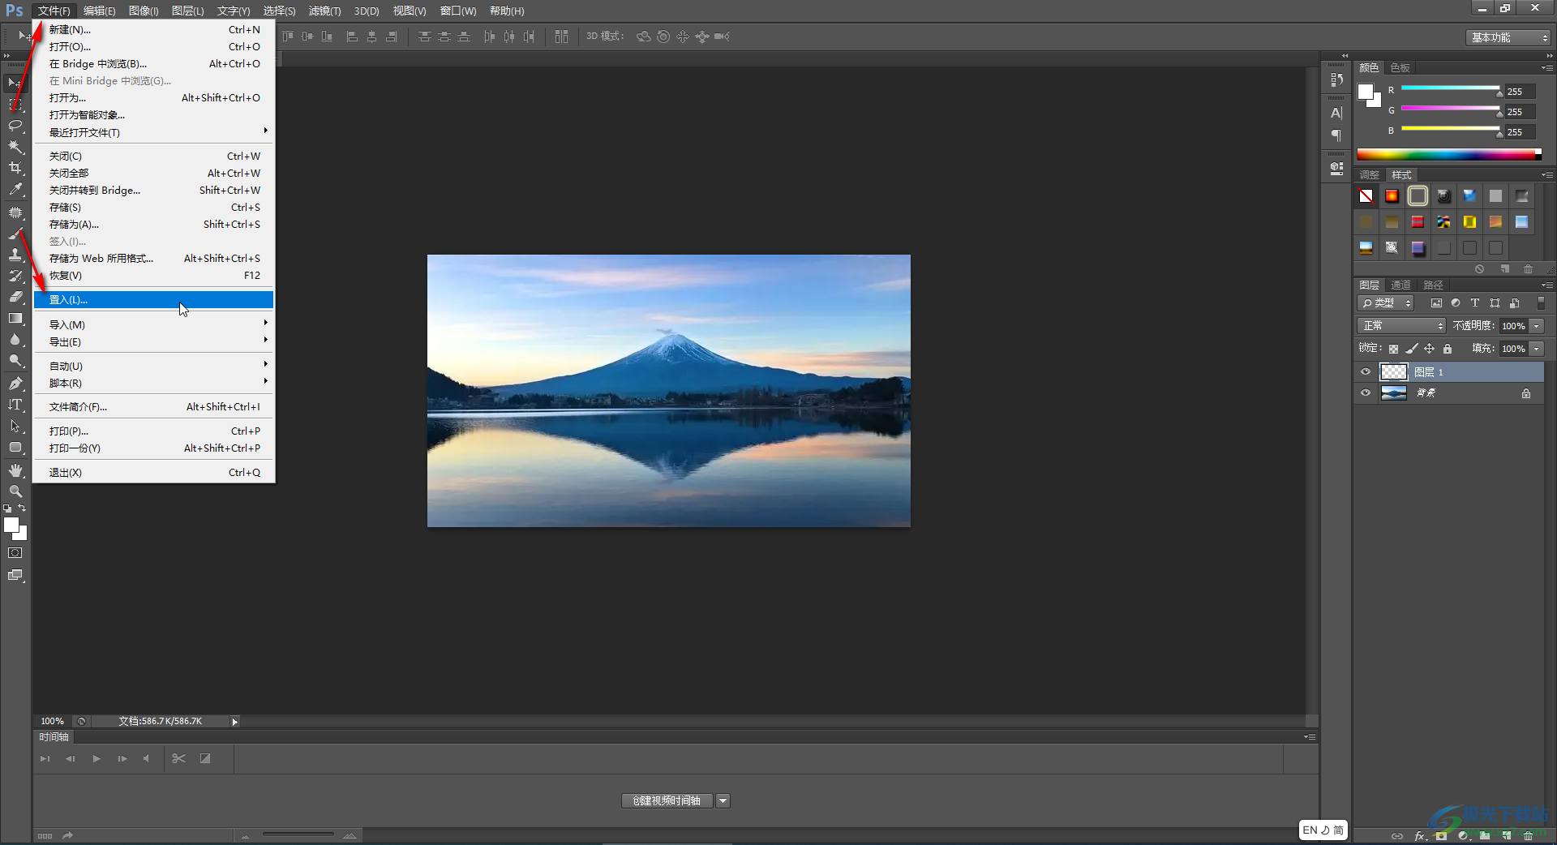Select the Blur (water drop) tool

click(15, 340)
